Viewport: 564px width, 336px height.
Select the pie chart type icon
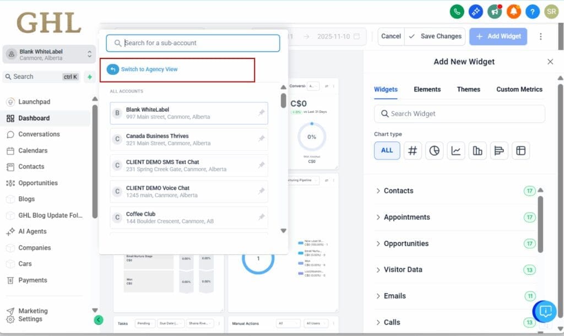point(435,150)
